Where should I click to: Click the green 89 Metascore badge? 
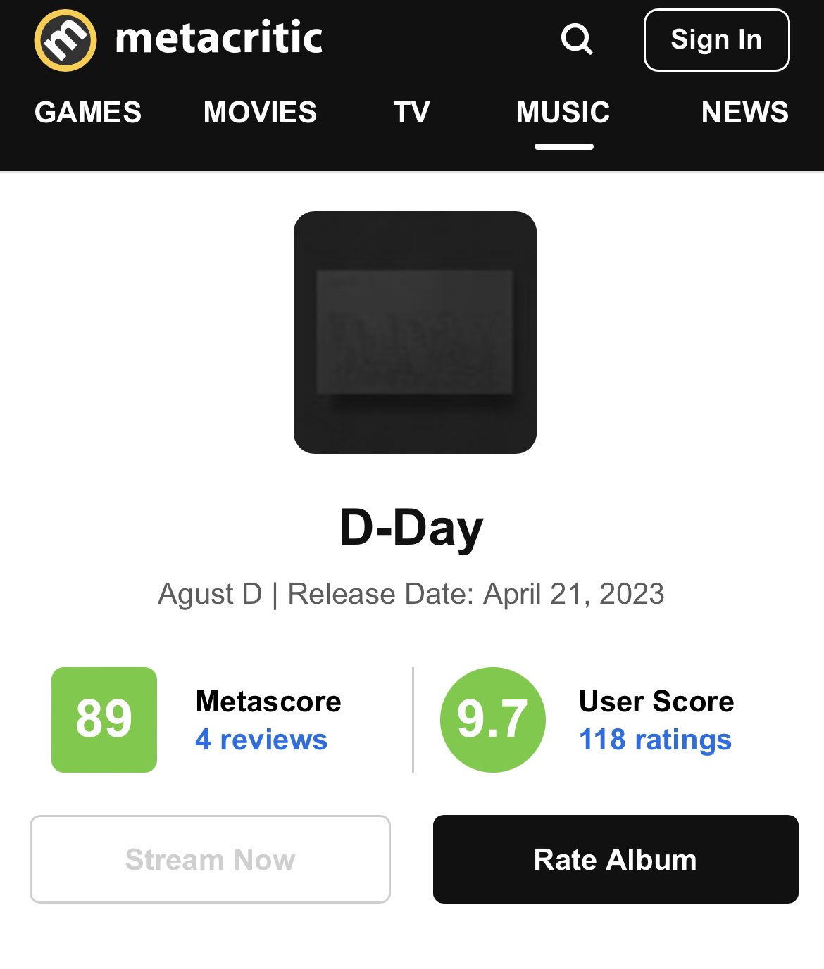104,720
